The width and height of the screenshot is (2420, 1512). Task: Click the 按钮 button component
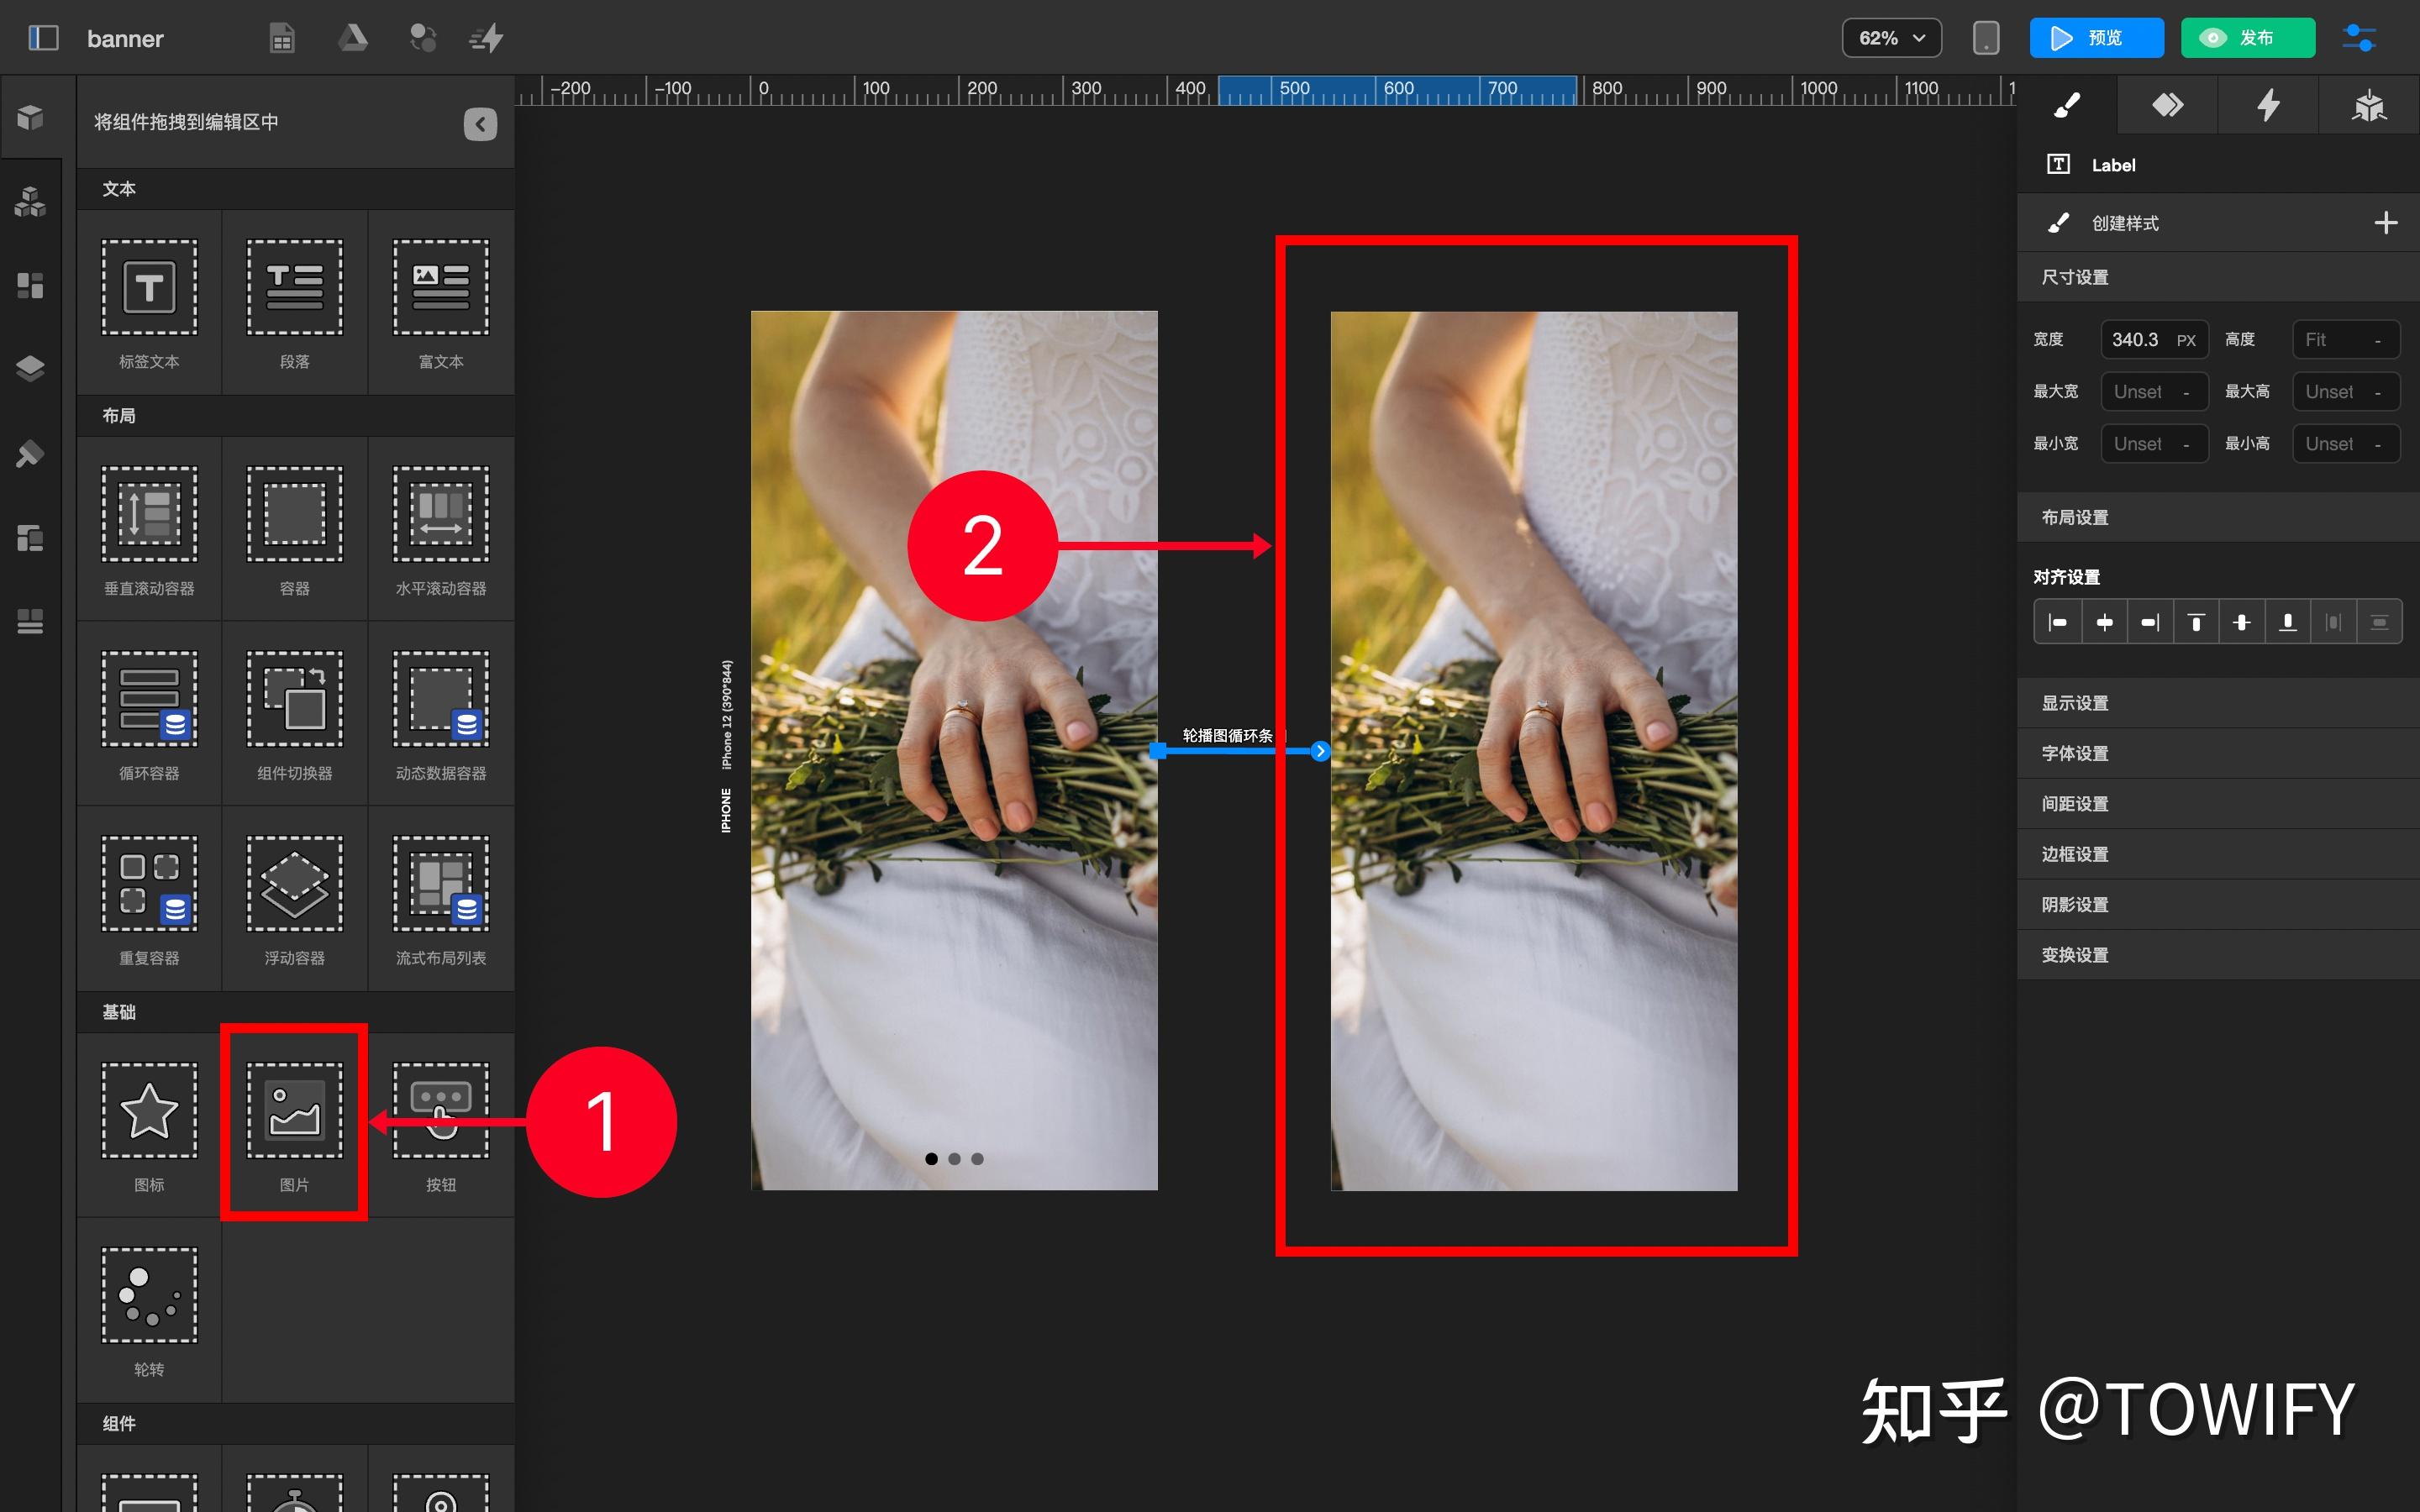pyautogui.click(x=441, y=1123)
